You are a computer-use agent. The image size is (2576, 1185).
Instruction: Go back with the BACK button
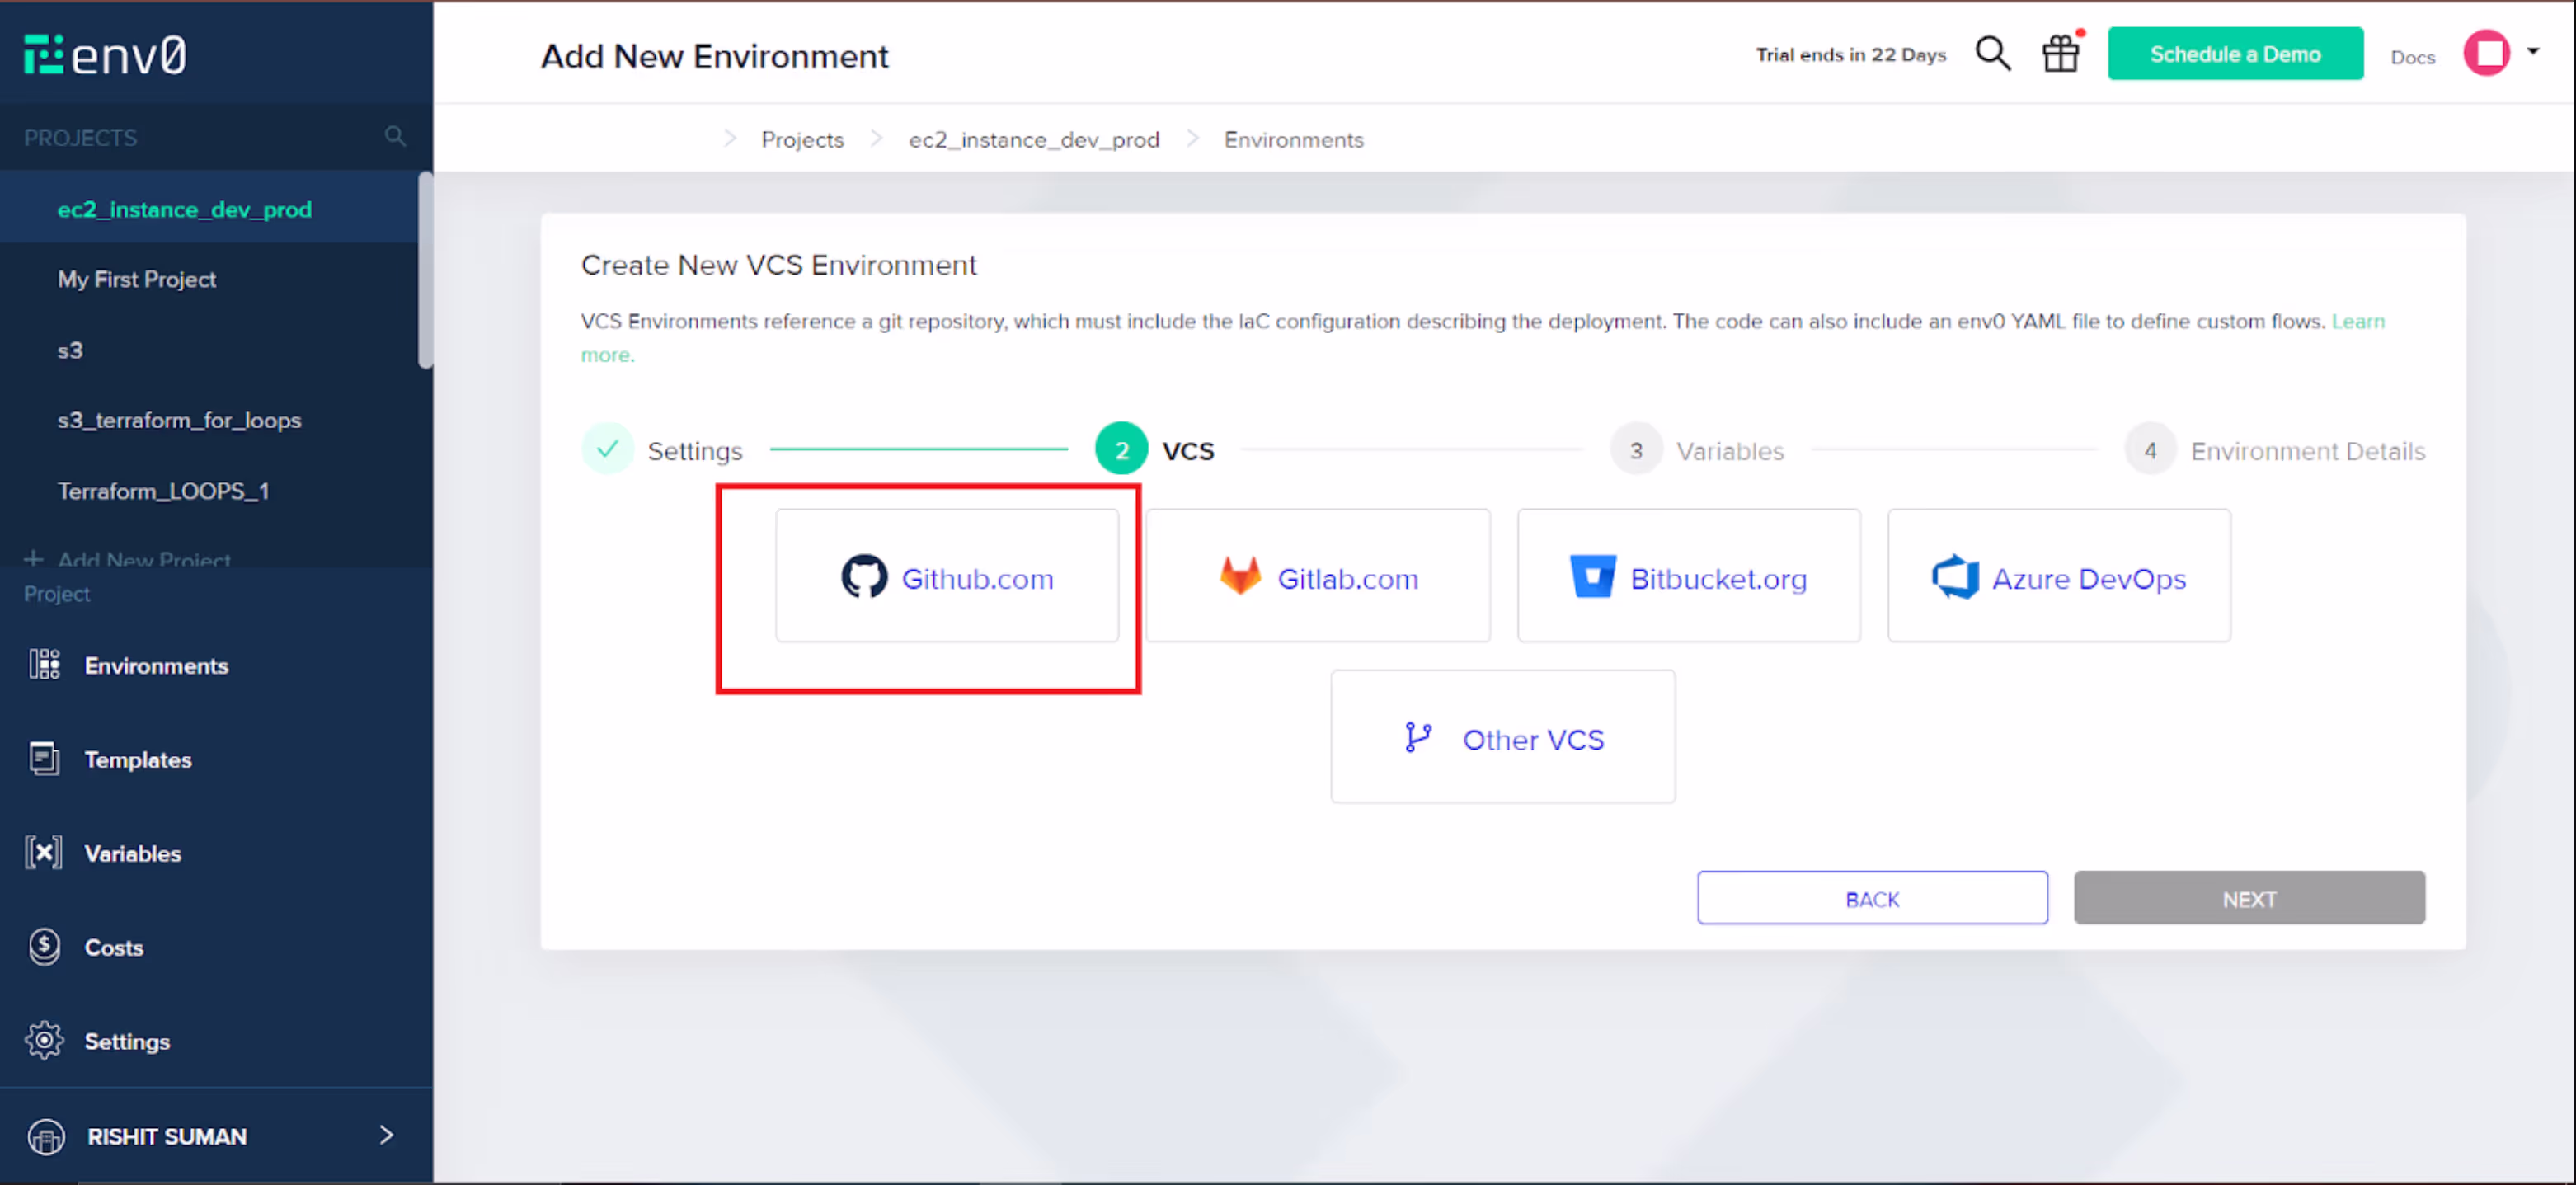[x=1872, y=898]
